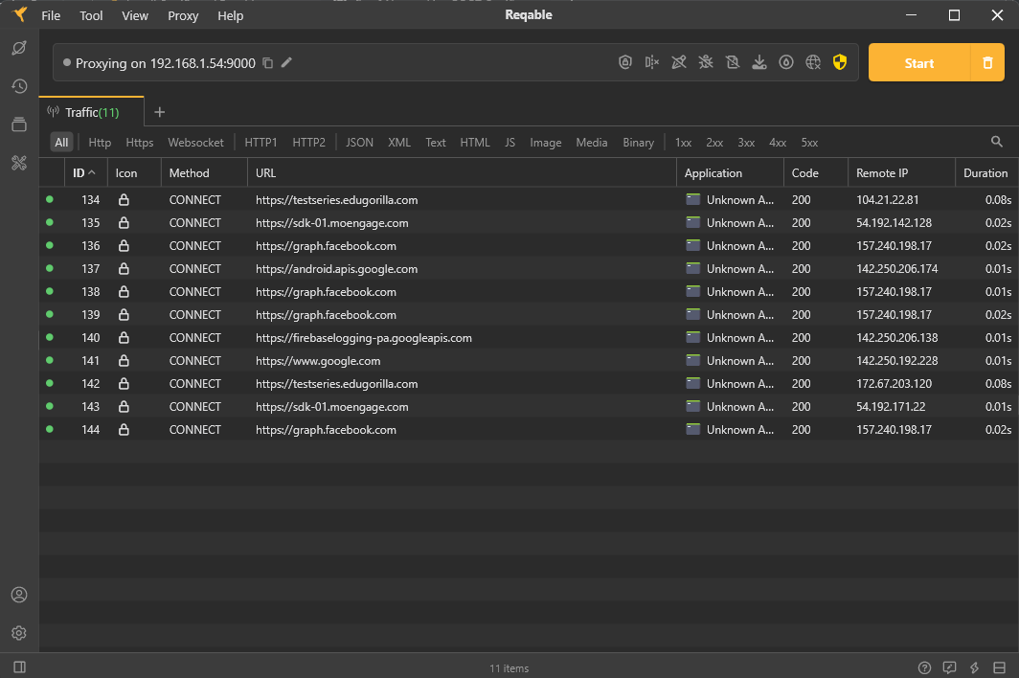The image size is (1019, 678).
Task: Click the help question mark icon in statusbar
Action: coord(924,667)
